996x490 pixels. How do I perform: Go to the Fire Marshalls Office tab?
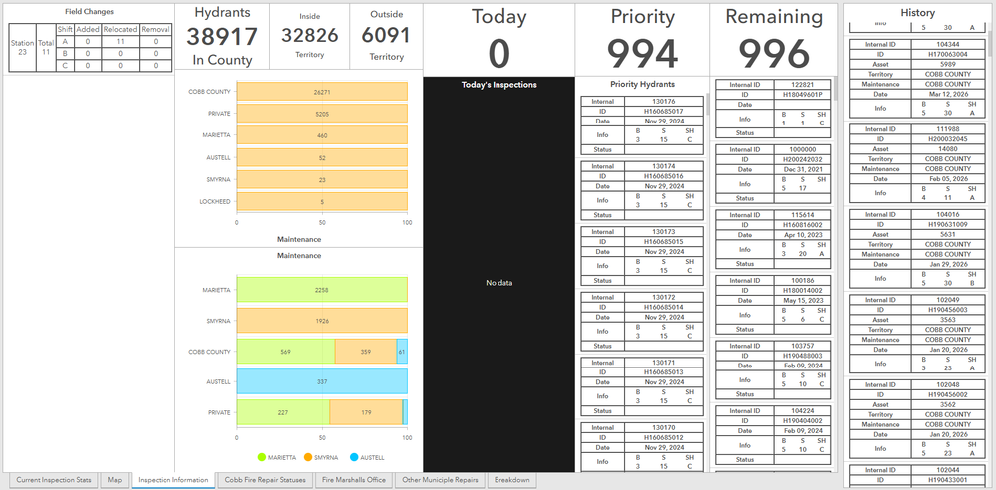354,480
